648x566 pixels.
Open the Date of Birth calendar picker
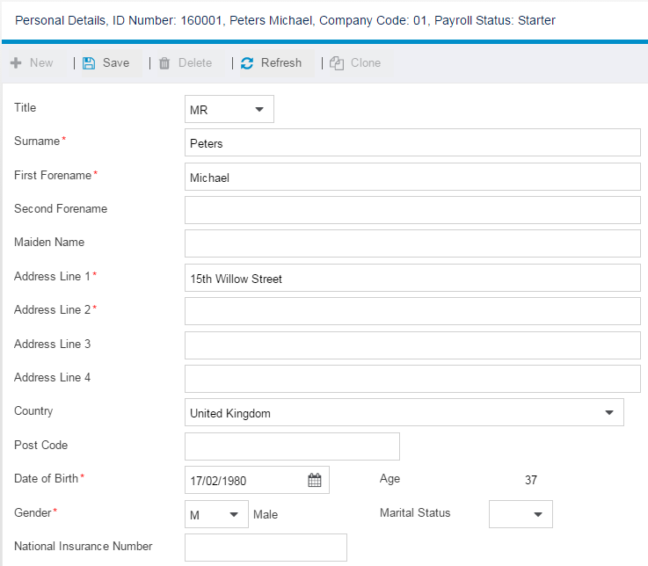click(315, 480)
